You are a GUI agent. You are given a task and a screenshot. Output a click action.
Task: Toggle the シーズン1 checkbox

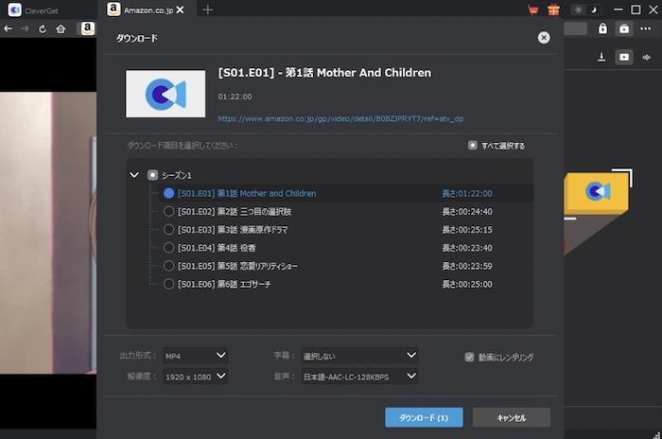[x=153, y=175]
